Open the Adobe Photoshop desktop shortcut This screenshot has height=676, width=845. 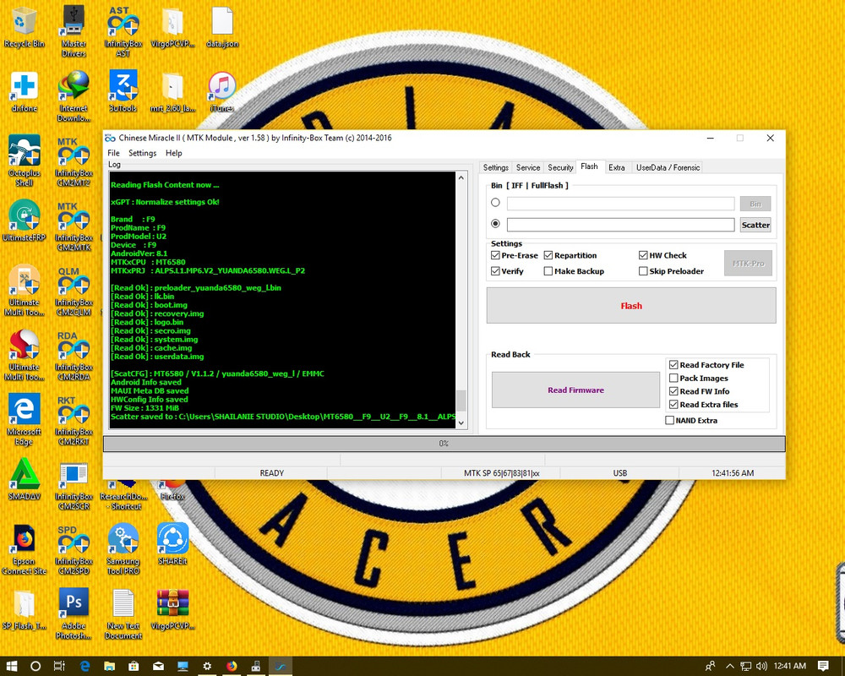pyautogui.click(x=74, y=613)
